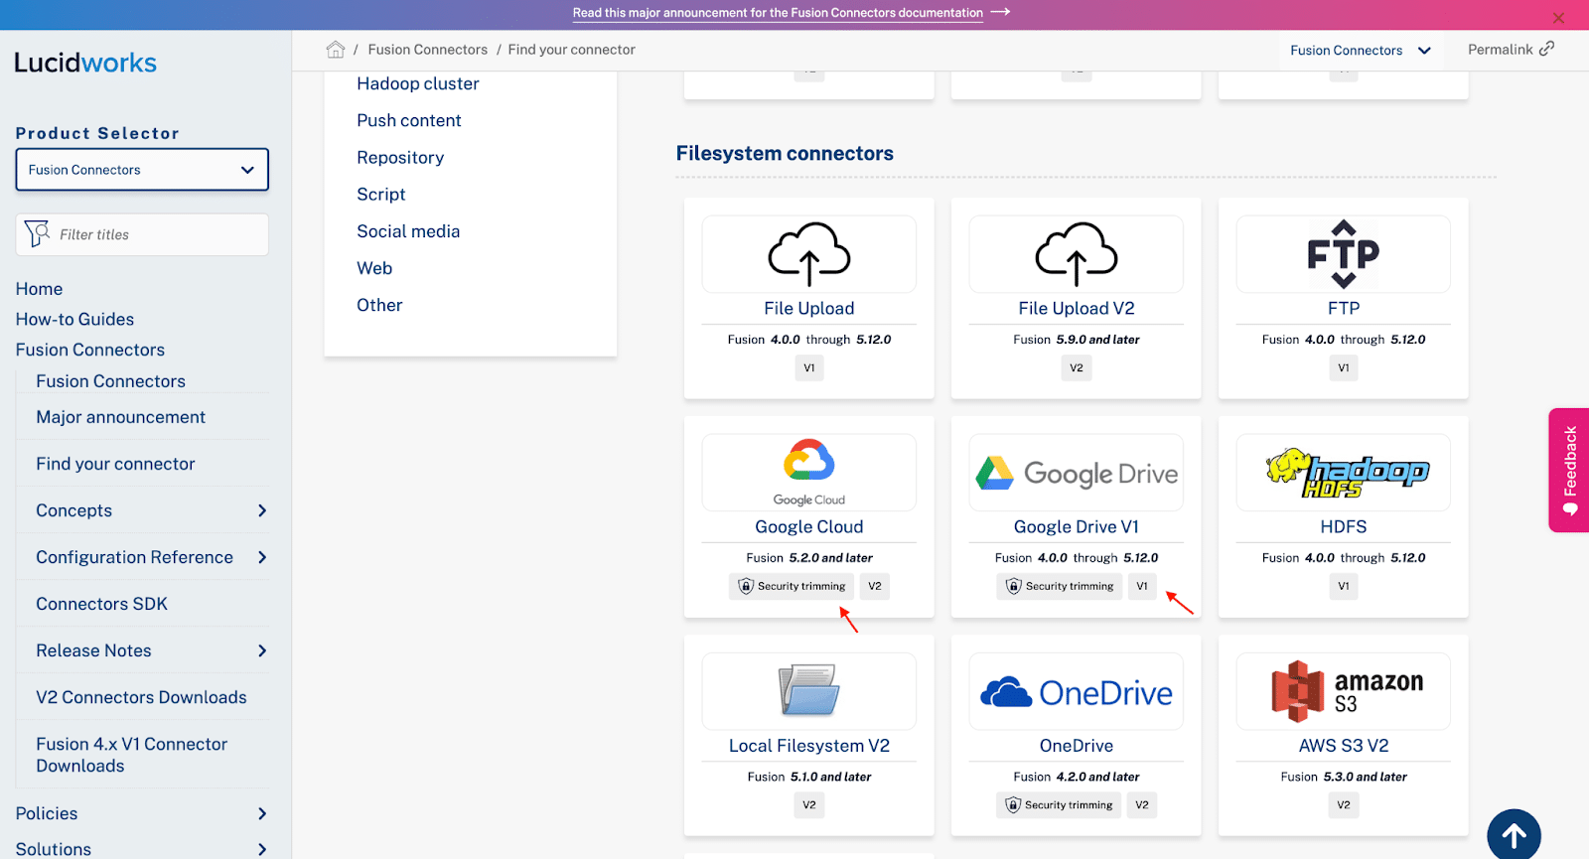1589x859 pixels.
Task: Click Security trimming badge on Google Cloud
Action: point(792,586)
